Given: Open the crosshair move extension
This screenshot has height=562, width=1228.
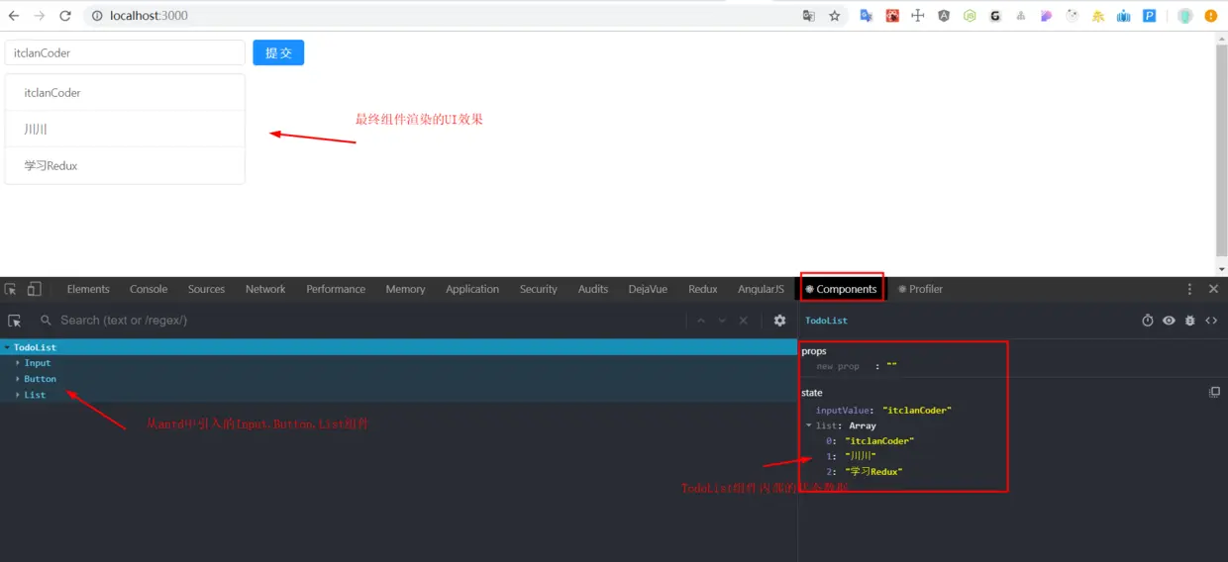Looking at the screenshot, I should [918, 16].
